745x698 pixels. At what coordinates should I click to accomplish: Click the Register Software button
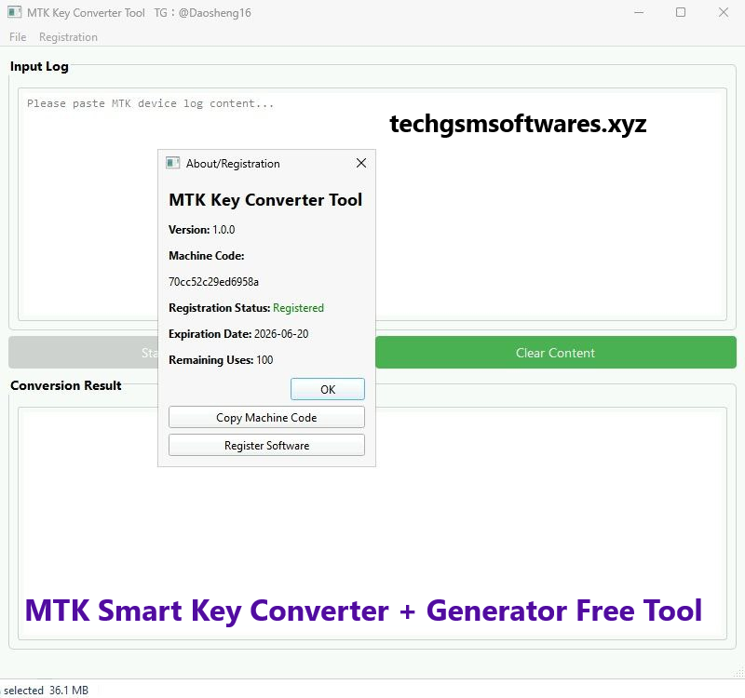(x=266, y=446)
